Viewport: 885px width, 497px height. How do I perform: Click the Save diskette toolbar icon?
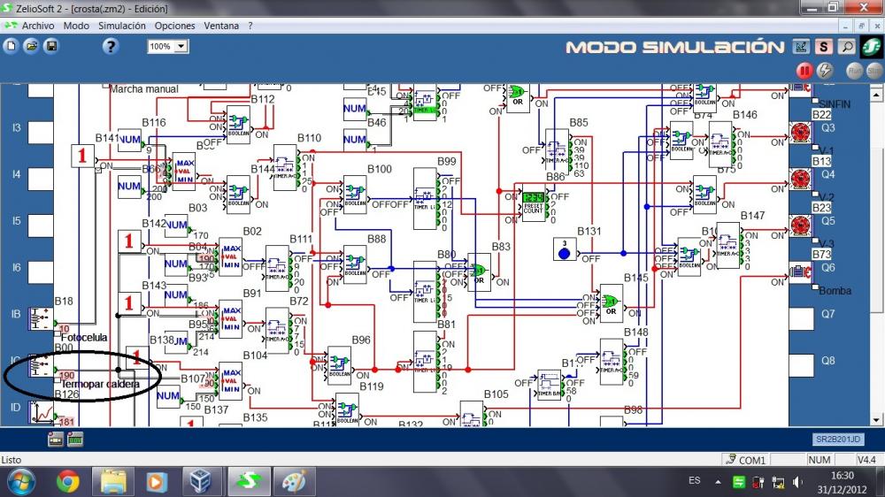(x=51, y=46)
